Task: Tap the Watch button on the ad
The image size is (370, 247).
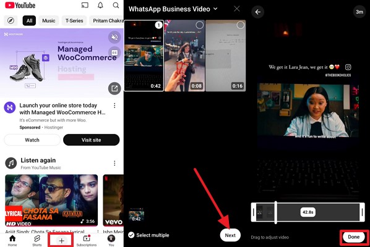Action: coord(32,140)
